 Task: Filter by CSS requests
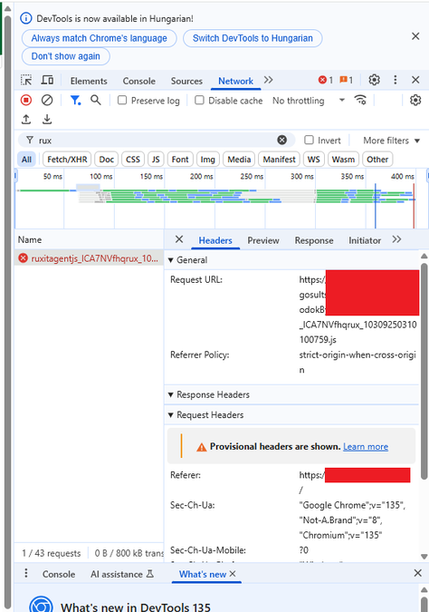[133, 160]
